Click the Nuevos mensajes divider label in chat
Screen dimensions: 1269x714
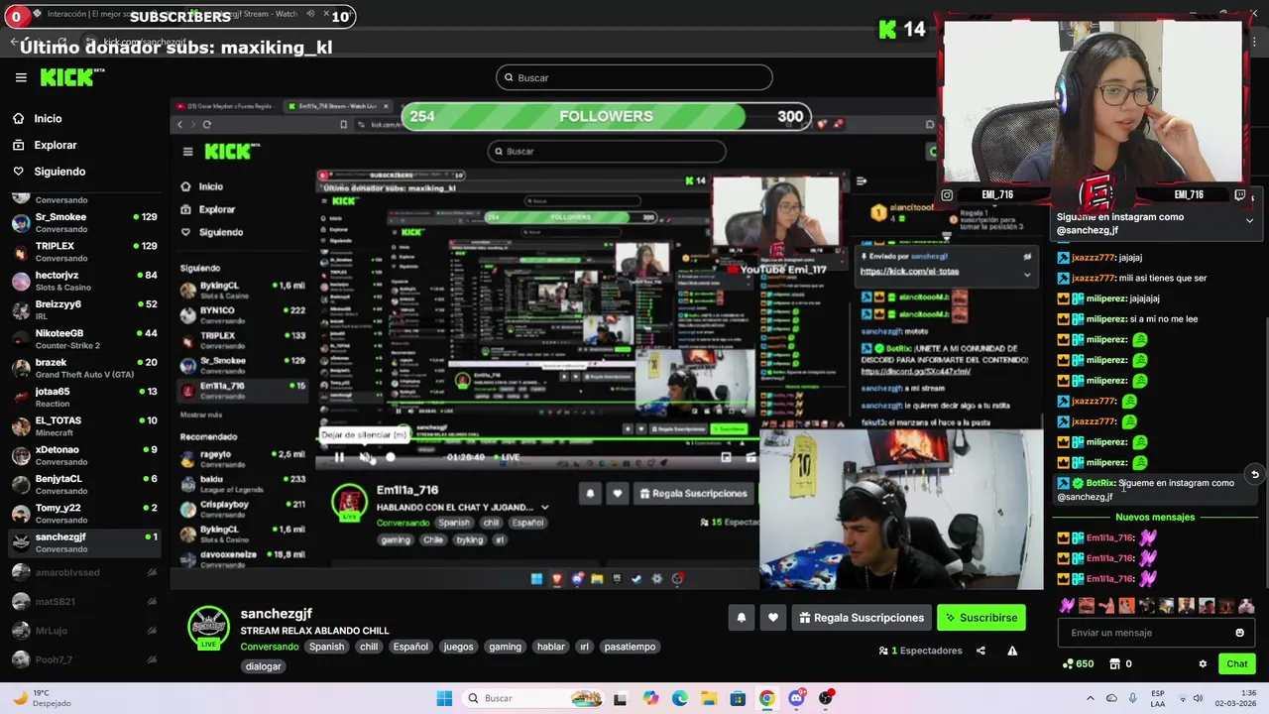tap(1155, 517)
